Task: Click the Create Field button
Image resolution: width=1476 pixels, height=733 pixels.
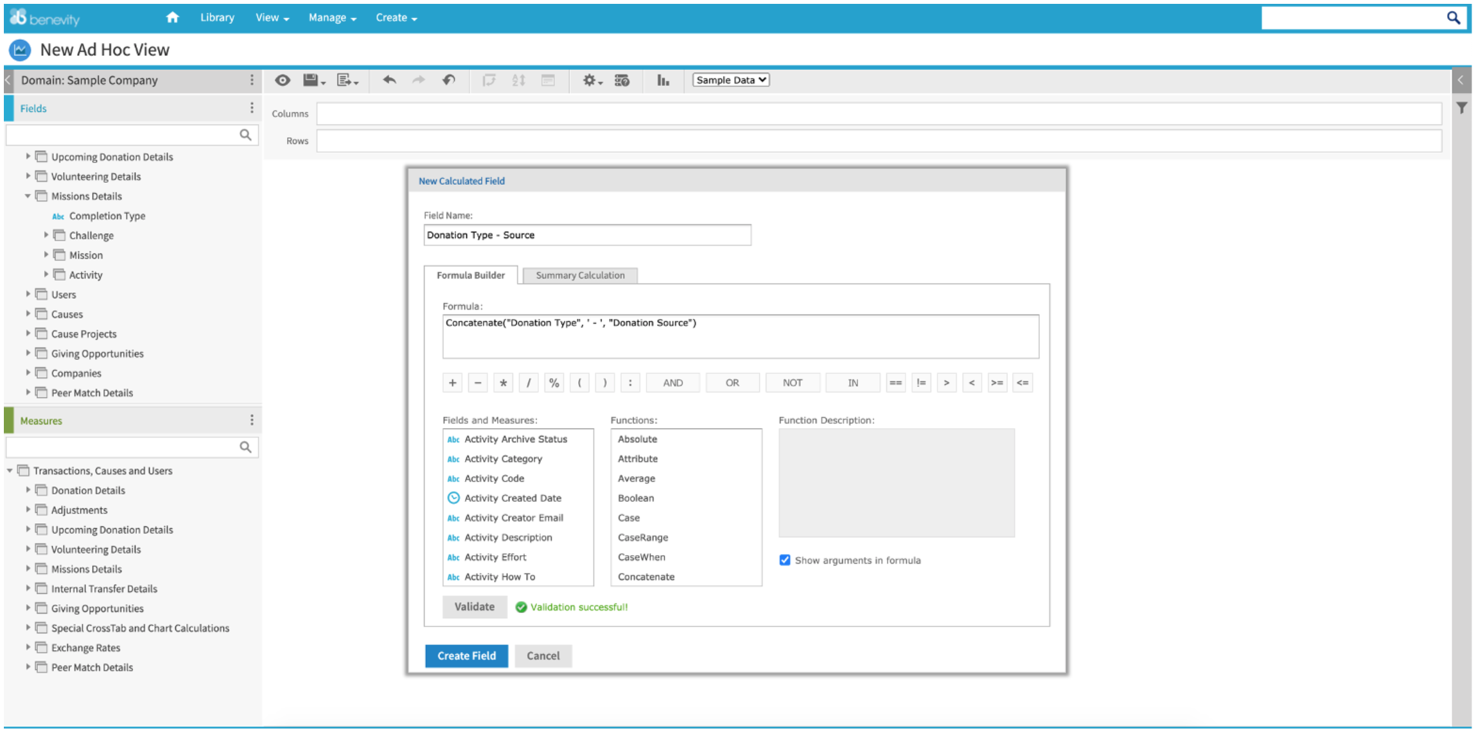Action: [466, 656]
